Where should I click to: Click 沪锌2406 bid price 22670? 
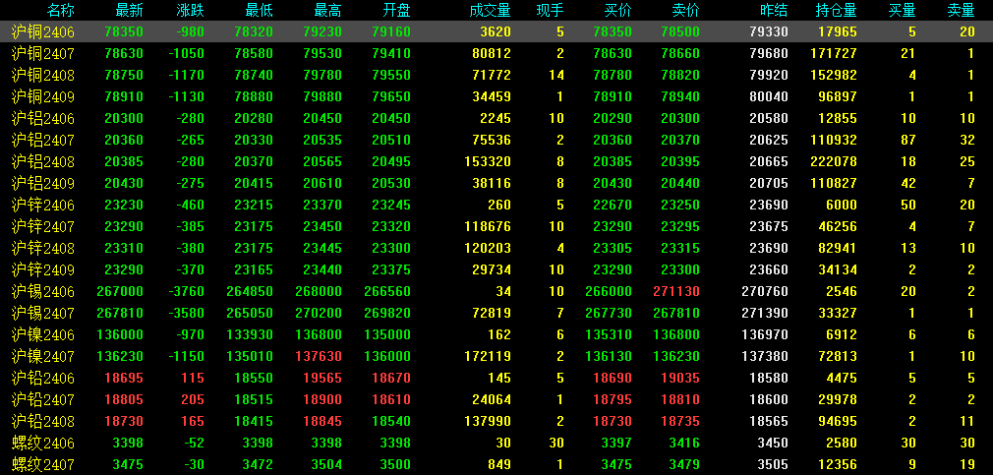pos(614,206)
